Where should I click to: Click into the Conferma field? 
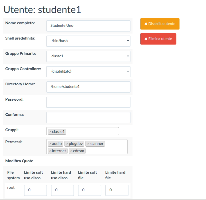tap(88, 117)
